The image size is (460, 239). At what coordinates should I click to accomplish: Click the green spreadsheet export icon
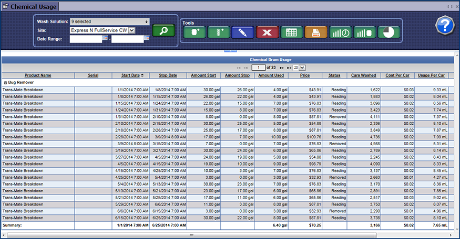(291, 32)
